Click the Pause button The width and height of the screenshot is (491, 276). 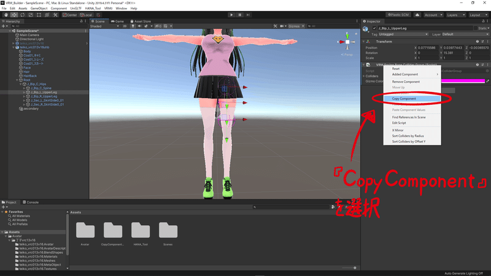240,15
